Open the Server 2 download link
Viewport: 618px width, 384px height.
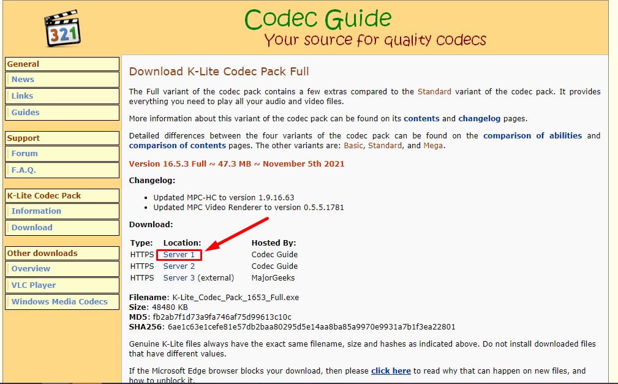point(178,266)
